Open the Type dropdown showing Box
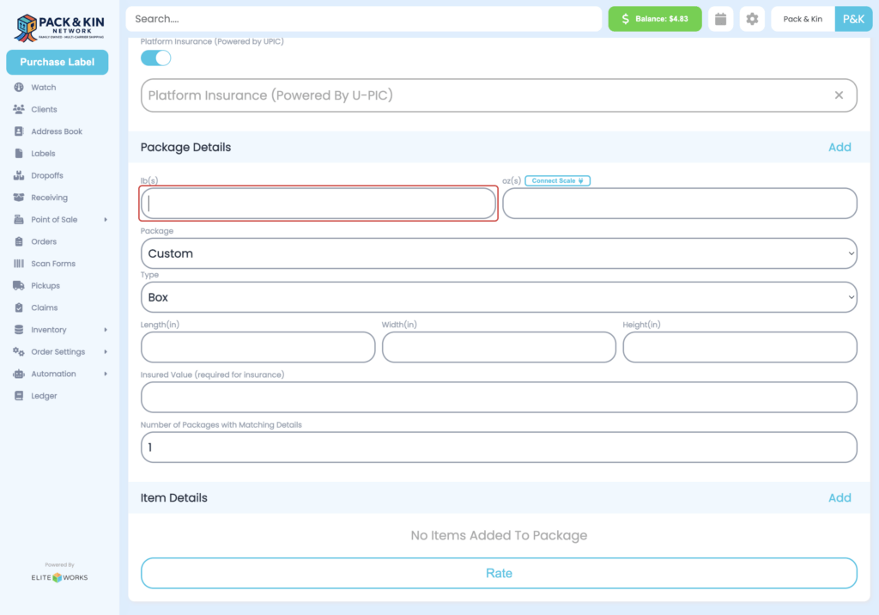879x615 pixels. pos(499,296)
